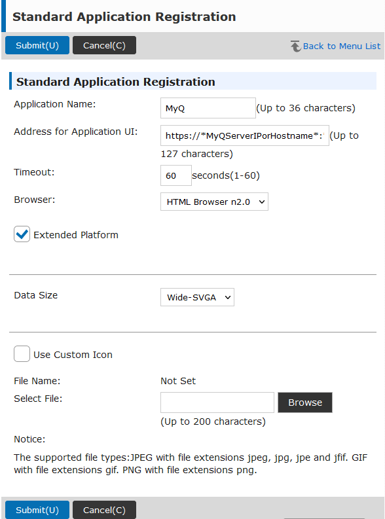Click the bottom Cancel(C) button
This screenshot has height=519, width=385.
click(x=104, y=510)
